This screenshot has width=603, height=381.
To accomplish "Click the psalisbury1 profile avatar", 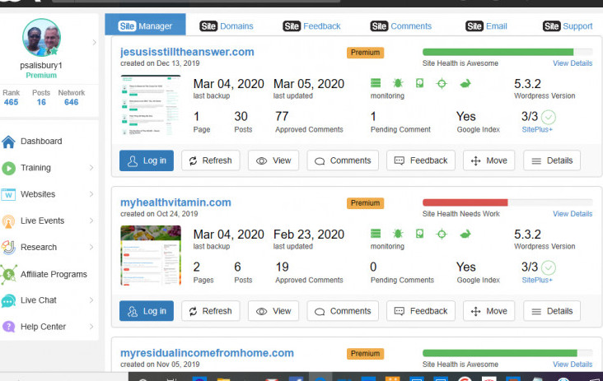I will (x=41, y=38).
